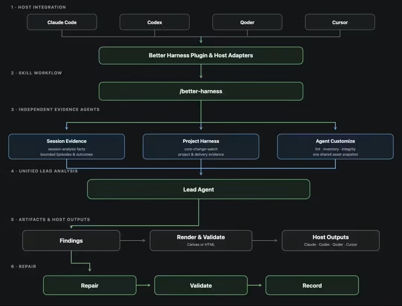Click '5 · ARTIFACTS & HOST OUTPUTS' label

[51, 219]
